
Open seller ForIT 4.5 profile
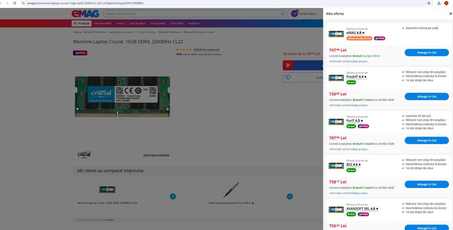(355, 121)
